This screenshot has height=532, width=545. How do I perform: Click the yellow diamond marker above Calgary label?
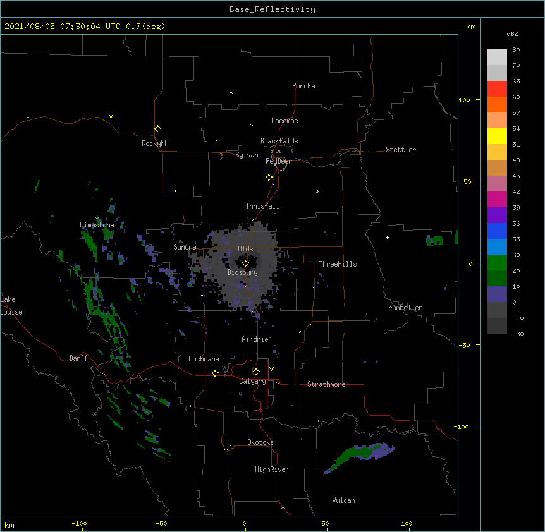pyautogui.click(x=256, y=372)
